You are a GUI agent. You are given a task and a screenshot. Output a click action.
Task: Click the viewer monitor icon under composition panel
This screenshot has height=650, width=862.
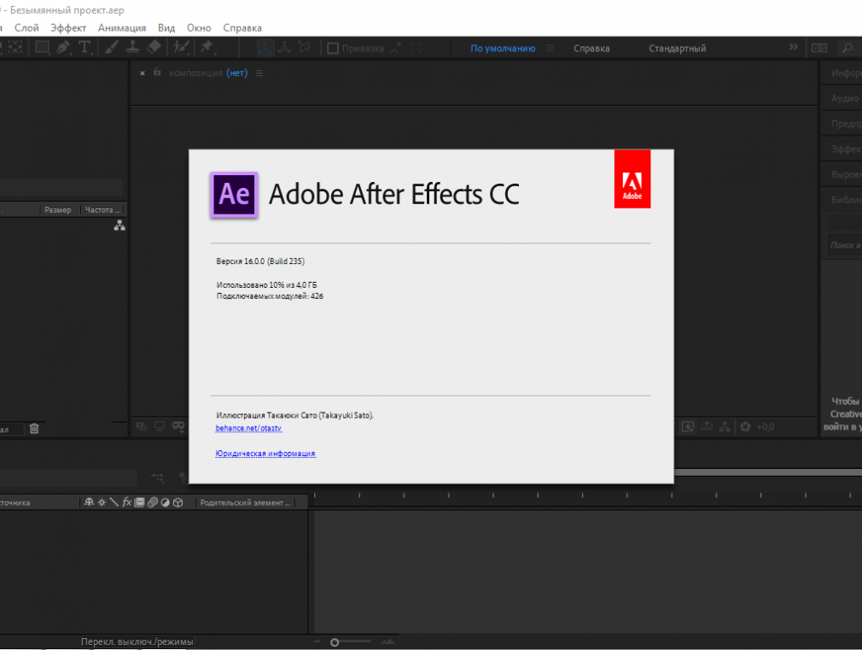pyautogui.click(x=160, y=426)
